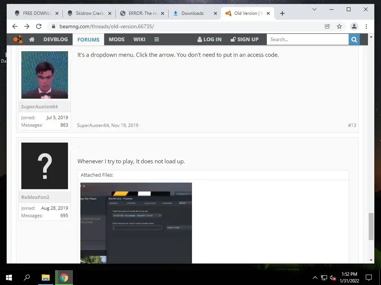Click the BeamNG logo icon
The width and height of the screenshot is (381, 285).
click(18, 39)
